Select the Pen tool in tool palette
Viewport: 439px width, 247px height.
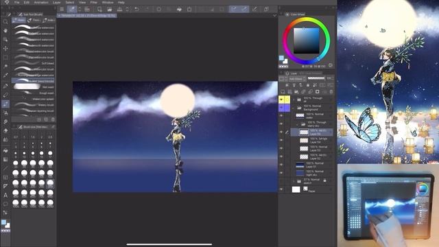5,86
